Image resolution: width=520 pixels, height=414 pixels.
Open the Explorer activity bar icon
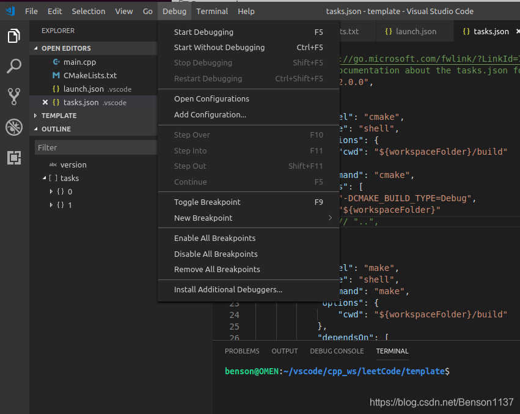click(14, 35)
